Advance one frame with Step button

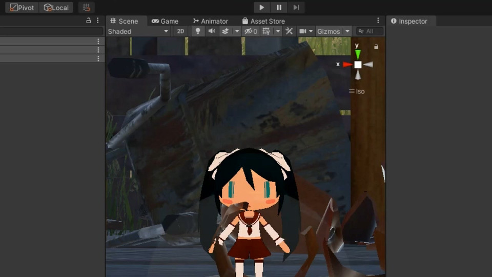(x=296, y=7)
